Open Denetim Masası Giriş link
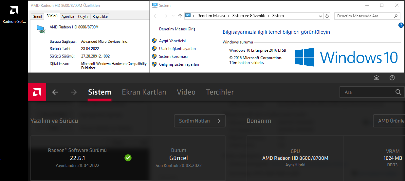Image resolution: width=405 pixels, height=181 pixels. point(177,29)
